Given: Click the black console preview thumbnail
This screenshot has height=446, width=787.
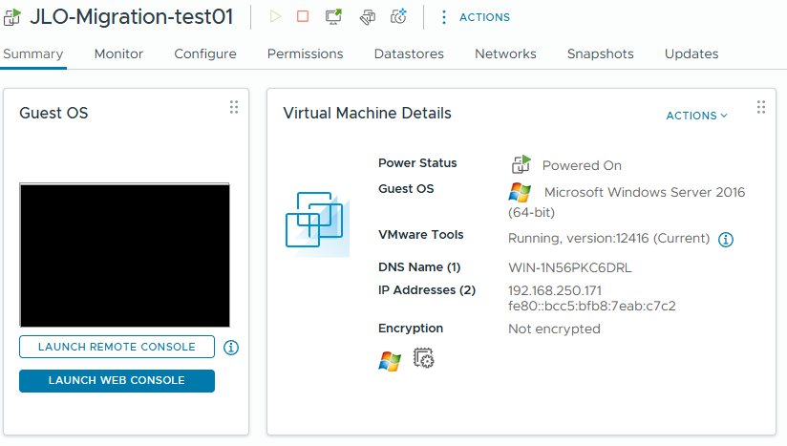Looking at the screenshot, I should [124, 255].
